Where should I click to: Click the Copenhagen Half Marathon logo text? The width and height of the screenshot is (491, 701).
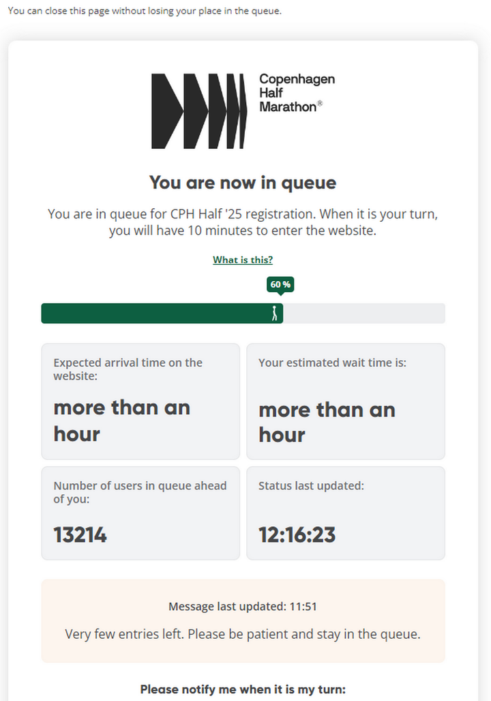pyautogui.click(x=297, y=93)
